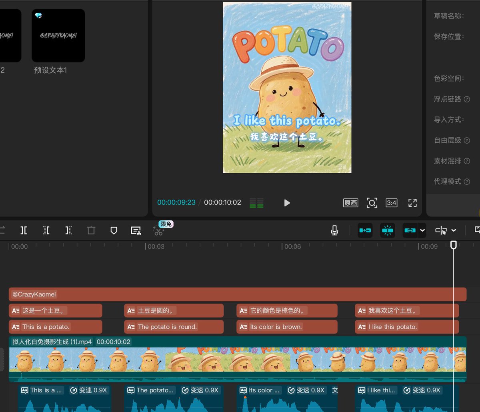
Task: Click the delete-right trim tool
Action: tap(69, 230)
